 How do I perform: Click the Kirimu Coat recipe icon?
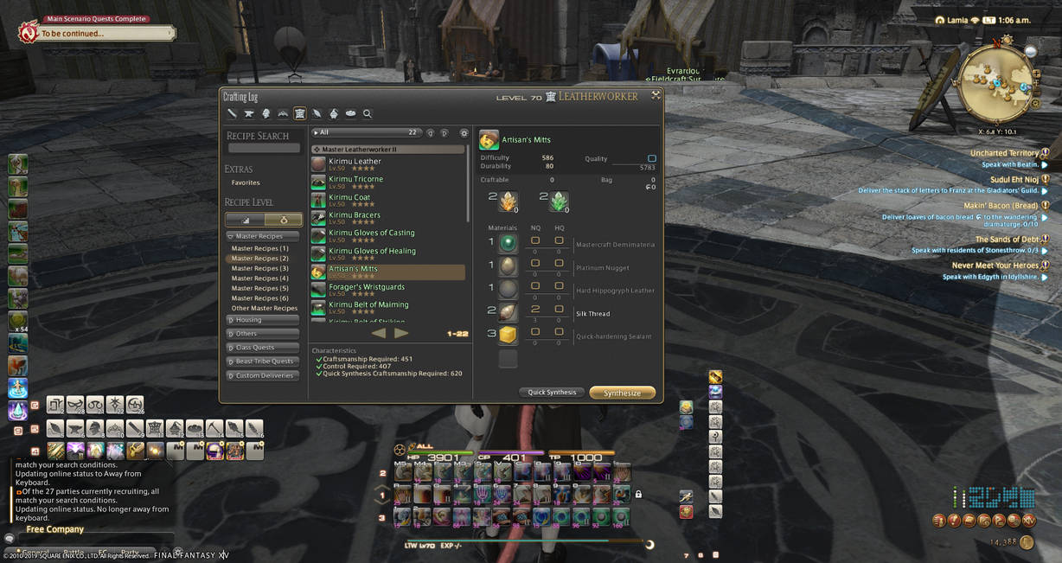(319, 200)
